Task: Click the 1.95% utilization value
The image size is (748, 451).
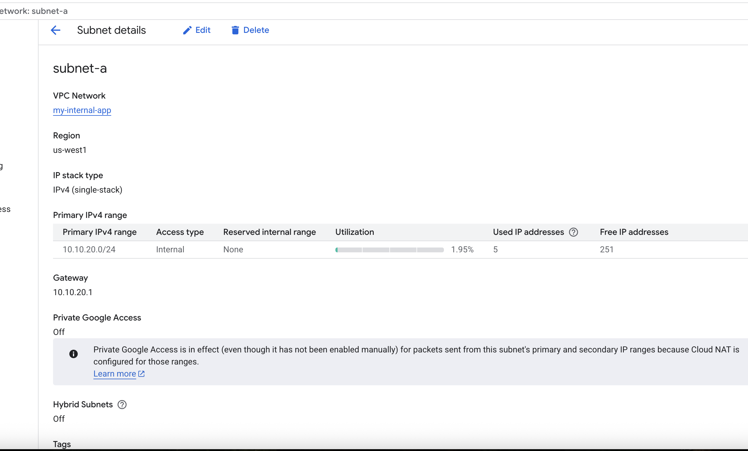Action: (x=462, y=250)
